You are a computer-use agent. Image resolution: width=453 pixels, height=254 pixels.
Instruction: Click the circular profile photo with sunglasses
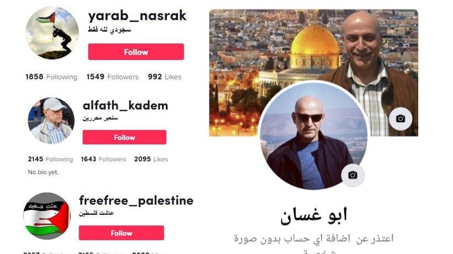coord(313,136)
